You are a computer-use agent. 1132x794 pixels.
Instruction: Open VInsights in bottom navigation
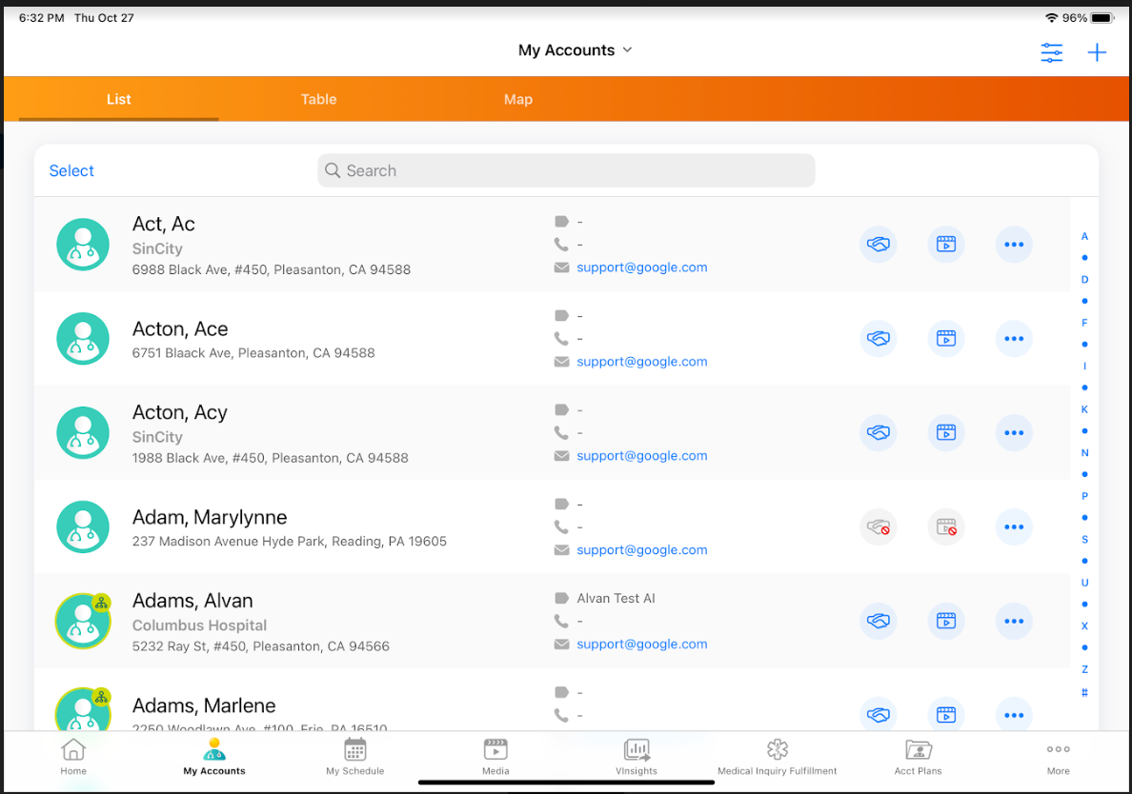tap(637, 757)
